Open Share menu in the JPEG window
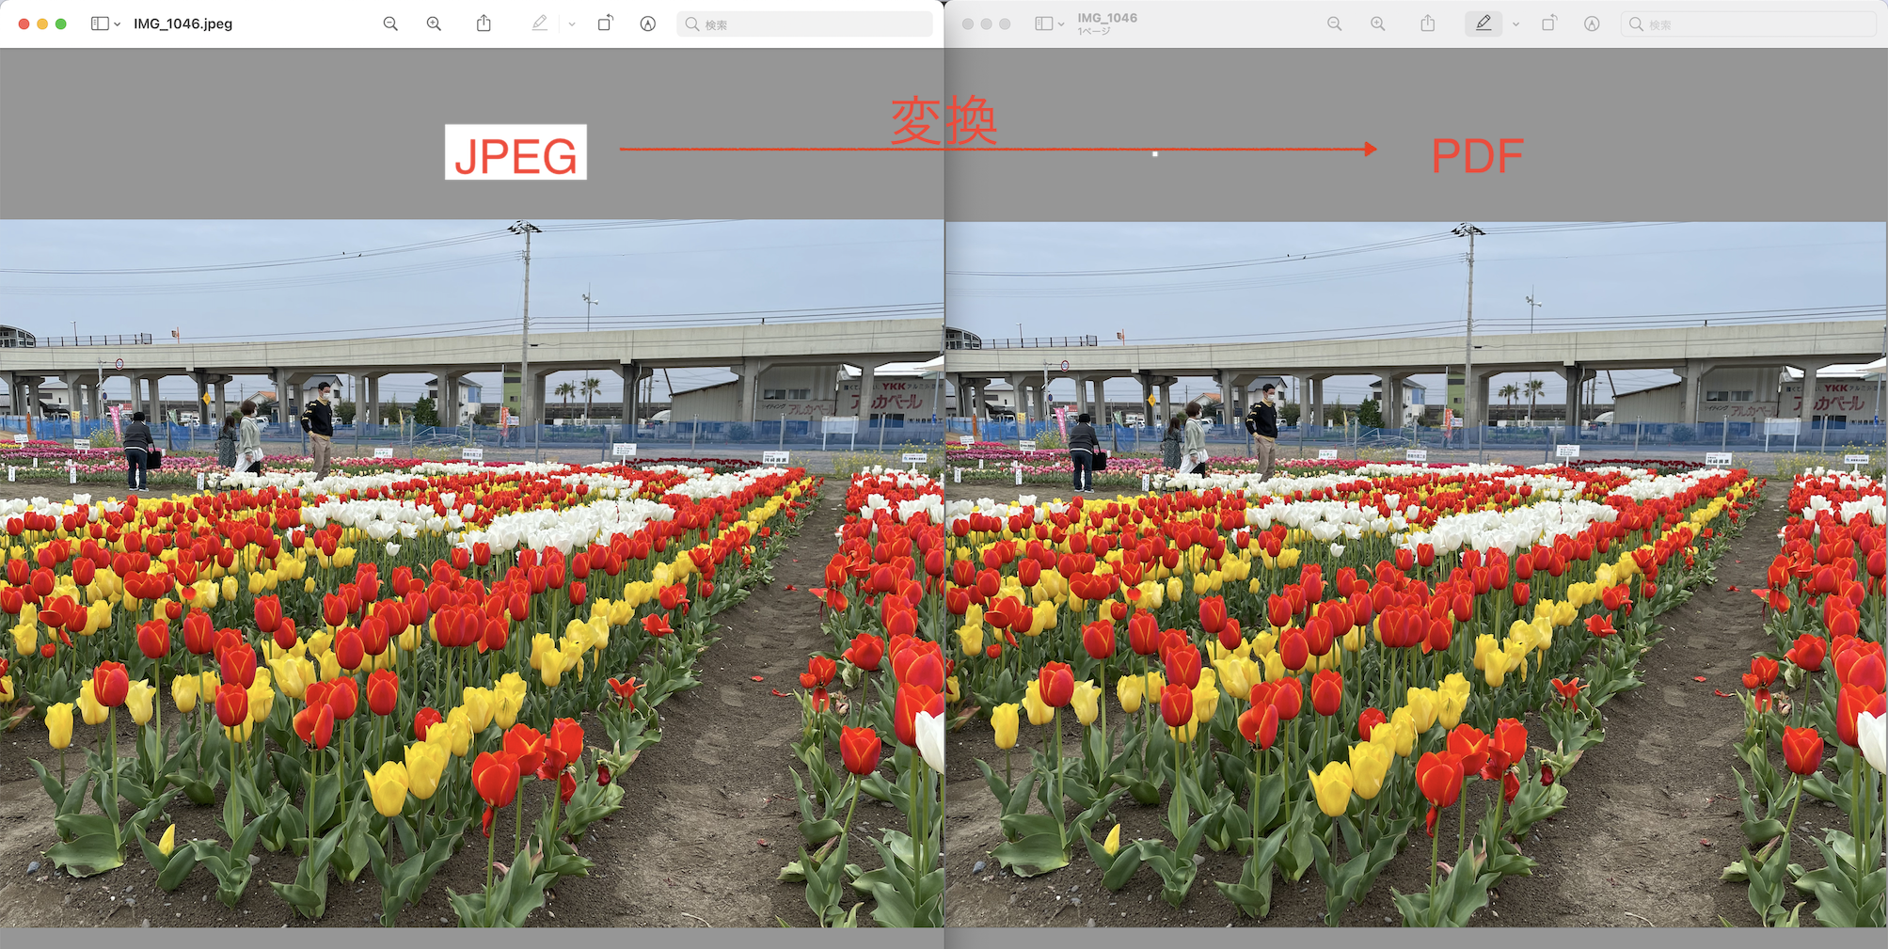The height and width of the screenshot is (949, 1888). click(x=484, y=23)
